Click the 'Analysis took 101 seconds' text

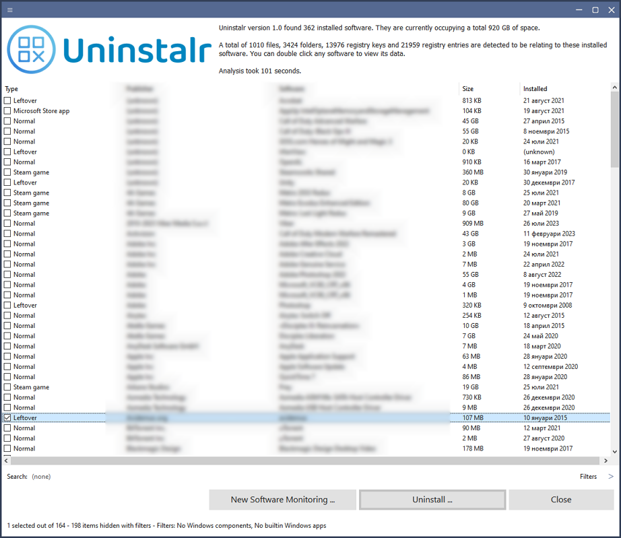pyautogui.click(x=260, y=71)
